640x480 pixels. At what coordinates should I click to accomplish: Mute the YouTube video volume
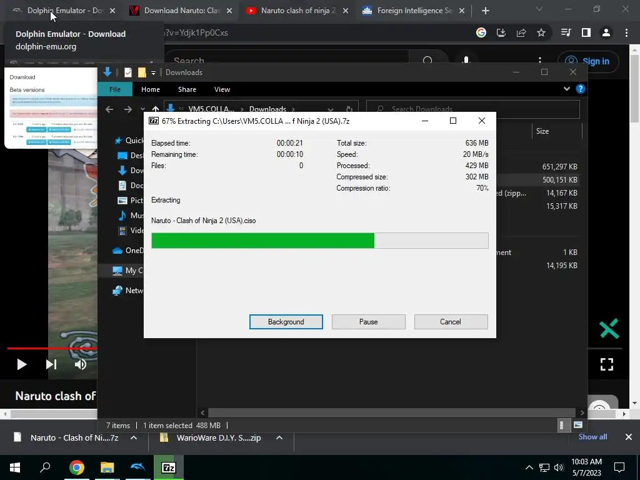(x=81, y=364)
